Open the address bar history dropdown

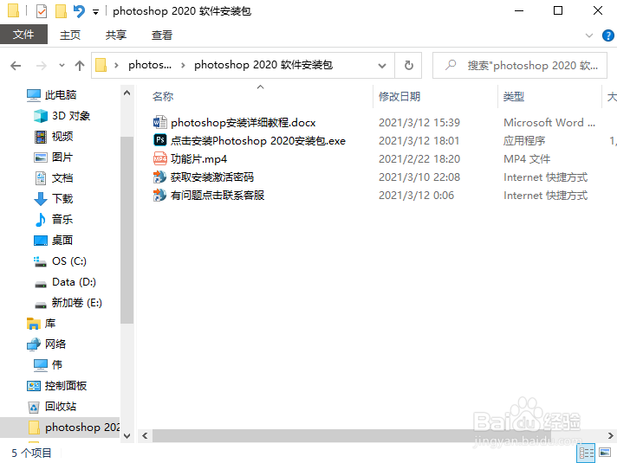(381, 65)
